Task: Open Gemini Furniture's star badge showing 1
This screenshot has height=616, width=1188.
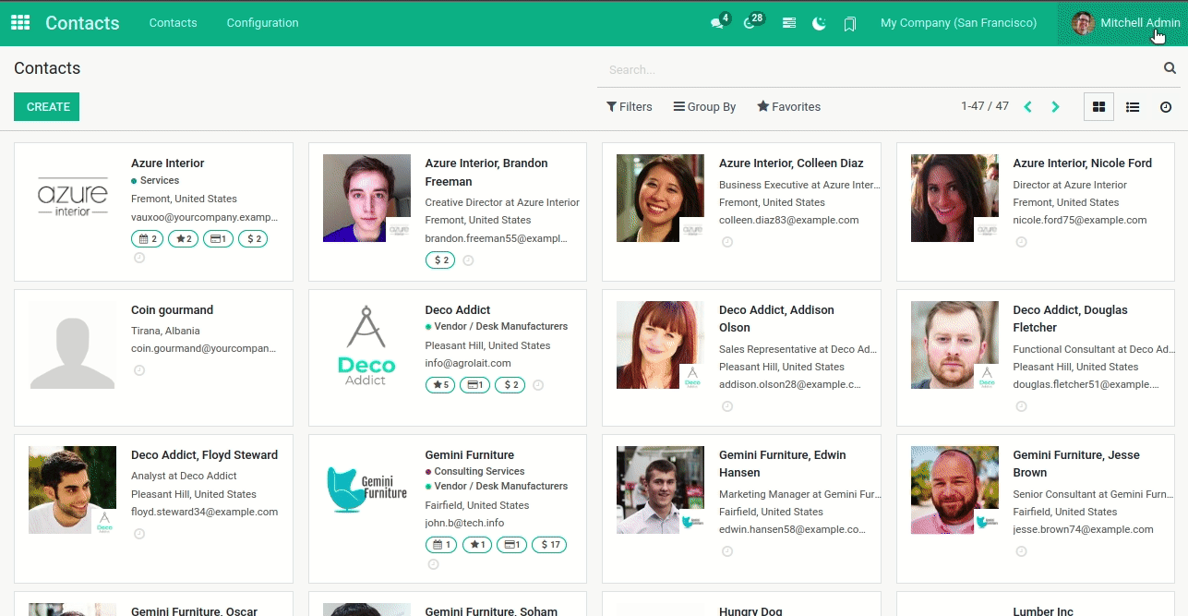Action: point(477,545)
